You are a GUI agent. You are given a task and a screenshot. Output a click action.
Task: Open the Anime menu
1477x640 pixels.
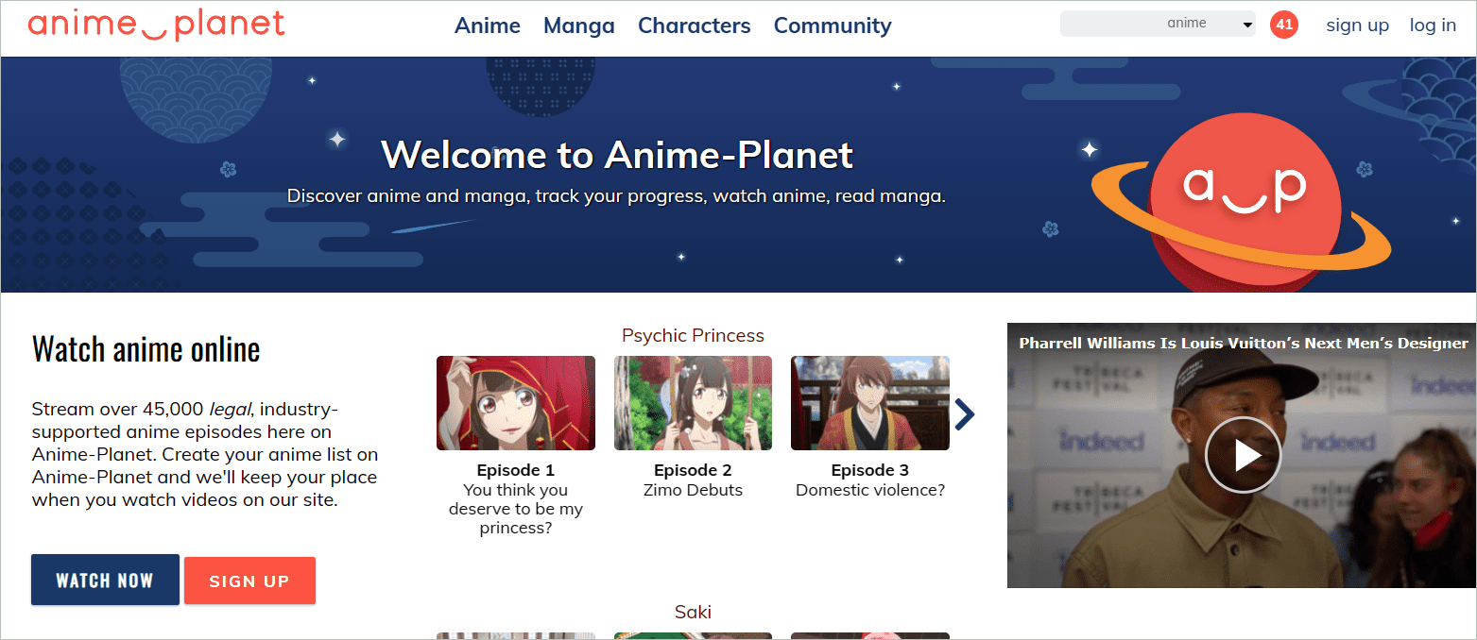[488, 26]
